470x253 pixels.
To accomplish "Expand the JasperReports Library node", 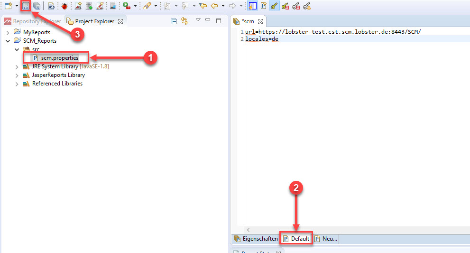I will tap(17, 75).
